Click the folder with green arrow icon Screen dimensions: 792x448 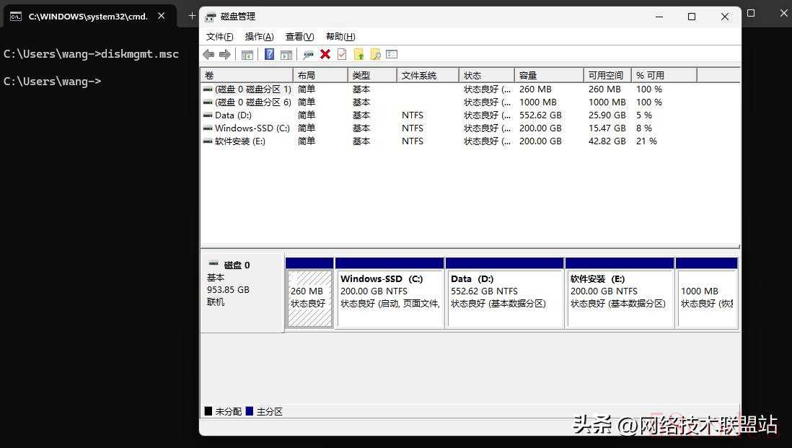pos(358,55)
